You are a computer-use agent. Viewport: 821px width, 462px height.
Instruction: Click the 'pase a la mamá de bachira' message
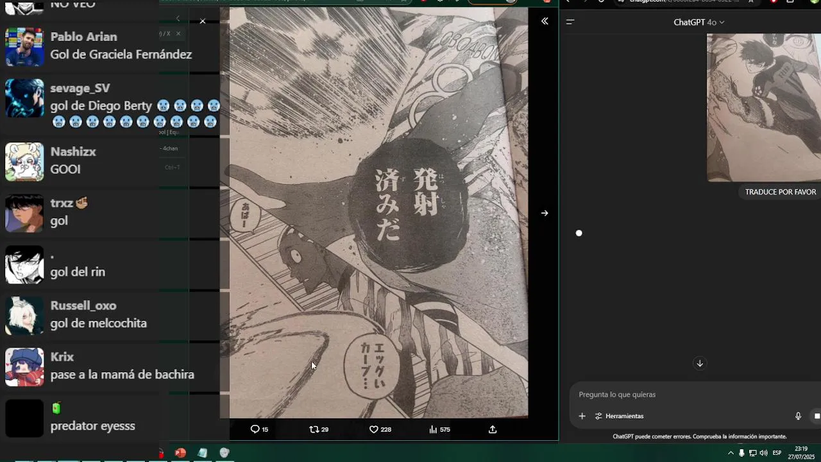pyautogui.click(x=123, y=374)
